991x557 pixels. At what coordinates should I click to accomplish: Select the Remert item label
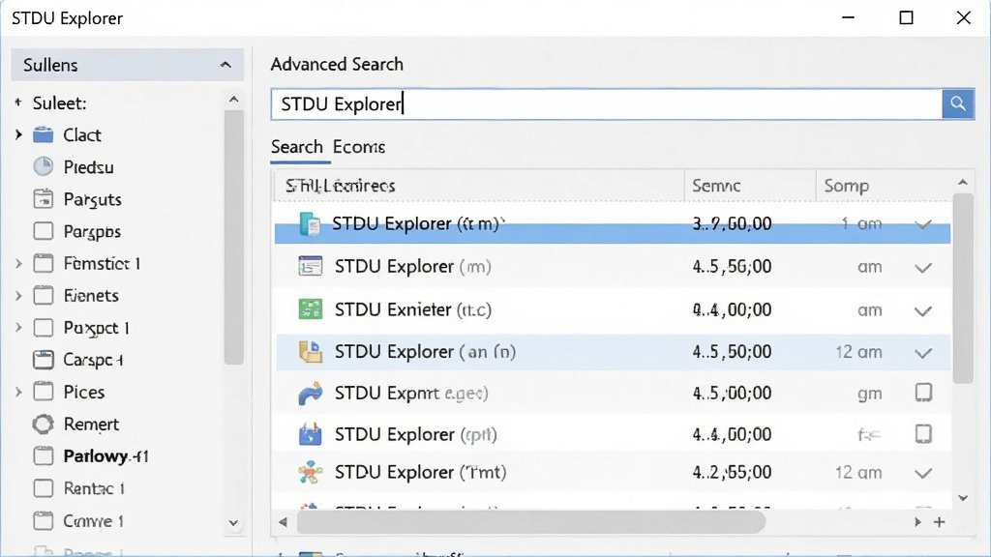(91, 425)
